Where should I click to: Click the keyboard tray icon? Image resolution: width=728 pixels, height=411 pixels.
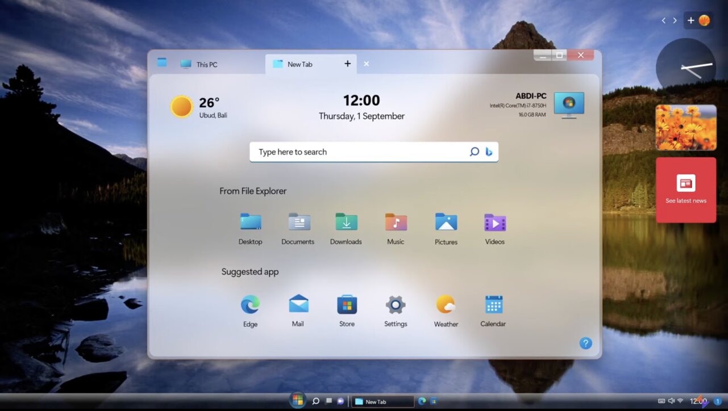coord(662,401)
